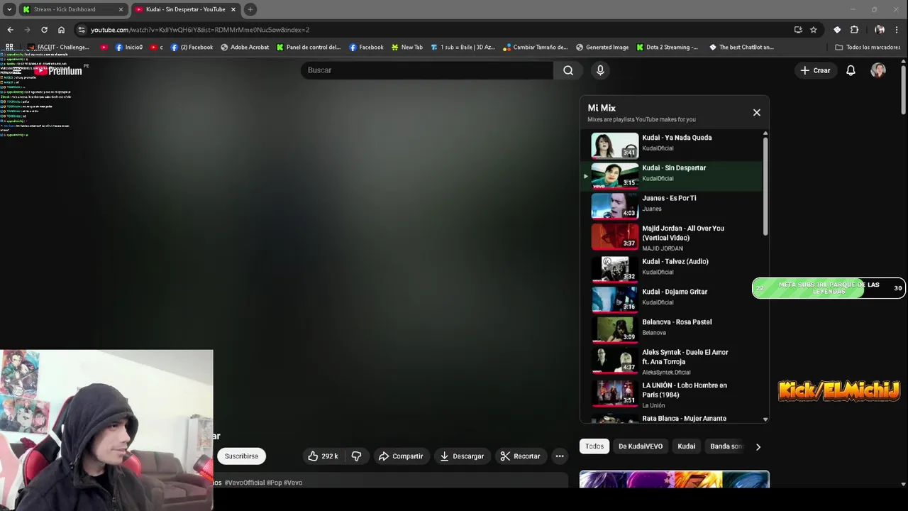The image size is (908, 511).
Task: Subscribe using Suscribirse button
Action: pos(241,456)
